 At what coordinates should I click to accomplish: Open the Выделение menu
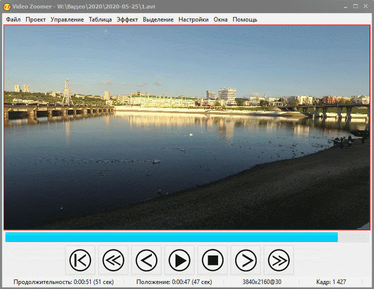pyautogui.click(x=158, y=20)
